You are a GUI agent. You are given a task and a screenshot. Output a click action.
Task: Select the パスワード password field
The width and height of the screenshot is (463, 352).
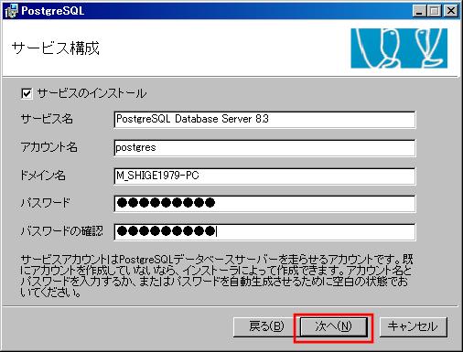[x=264, y=204]
